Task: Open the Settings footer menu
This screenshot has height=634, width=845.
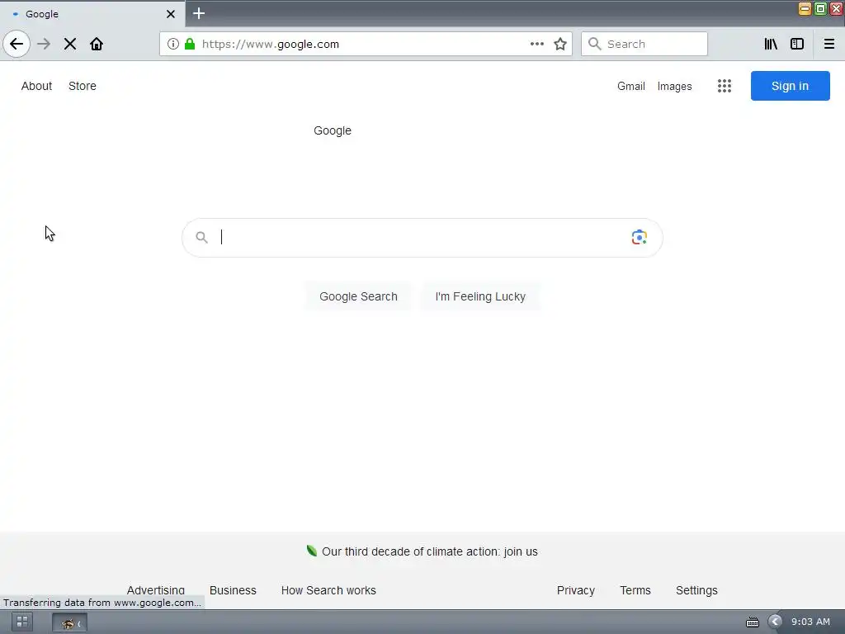Action: pyautogui.click(x=696, y=590)
